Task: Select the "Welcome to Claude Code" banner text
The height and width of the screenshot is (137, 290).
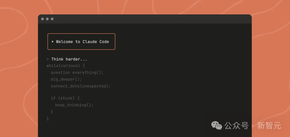Action: 82,42
